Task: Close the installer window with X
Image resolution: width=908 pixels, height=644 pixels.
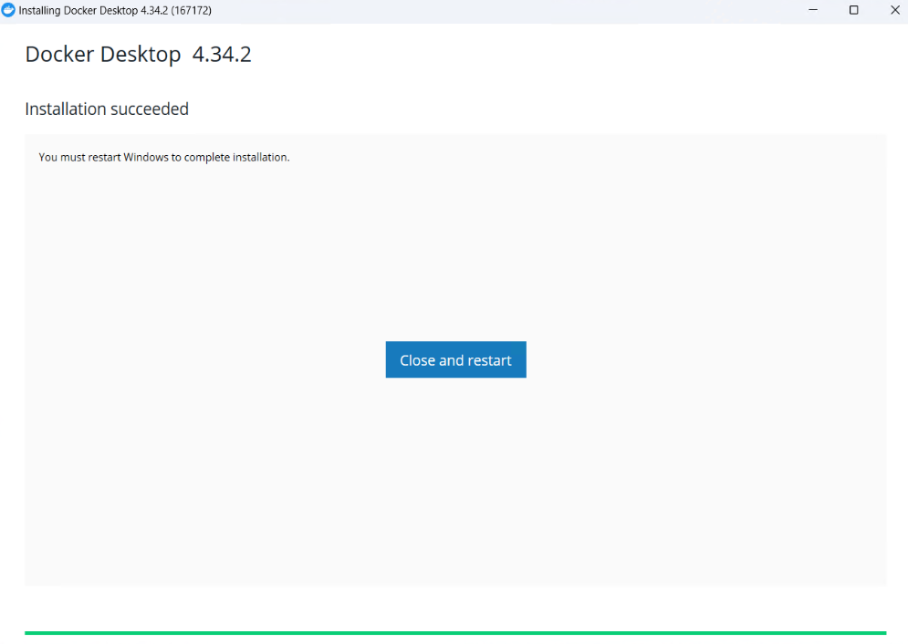Action: point(894,10)
